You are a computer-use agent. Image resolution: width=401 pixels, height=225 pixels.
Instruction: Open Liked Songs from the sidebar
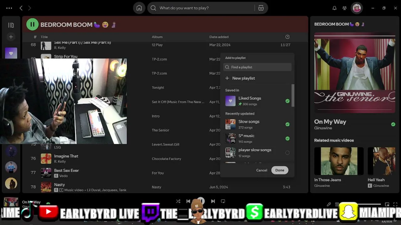click(11, 53)
